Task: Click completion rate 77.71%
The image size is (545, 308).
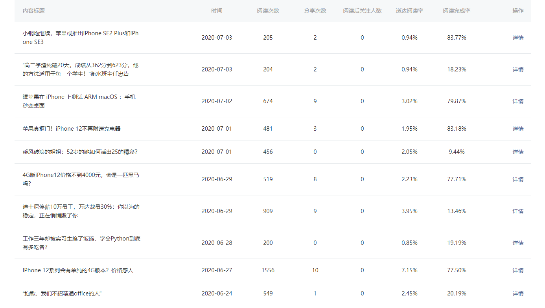Action: pos(457,179)
